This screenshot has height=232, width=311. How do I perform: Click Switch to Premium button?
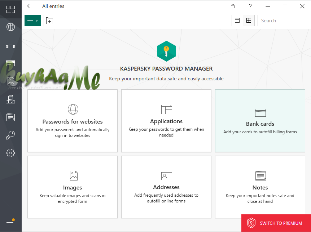tap(276, 223)
